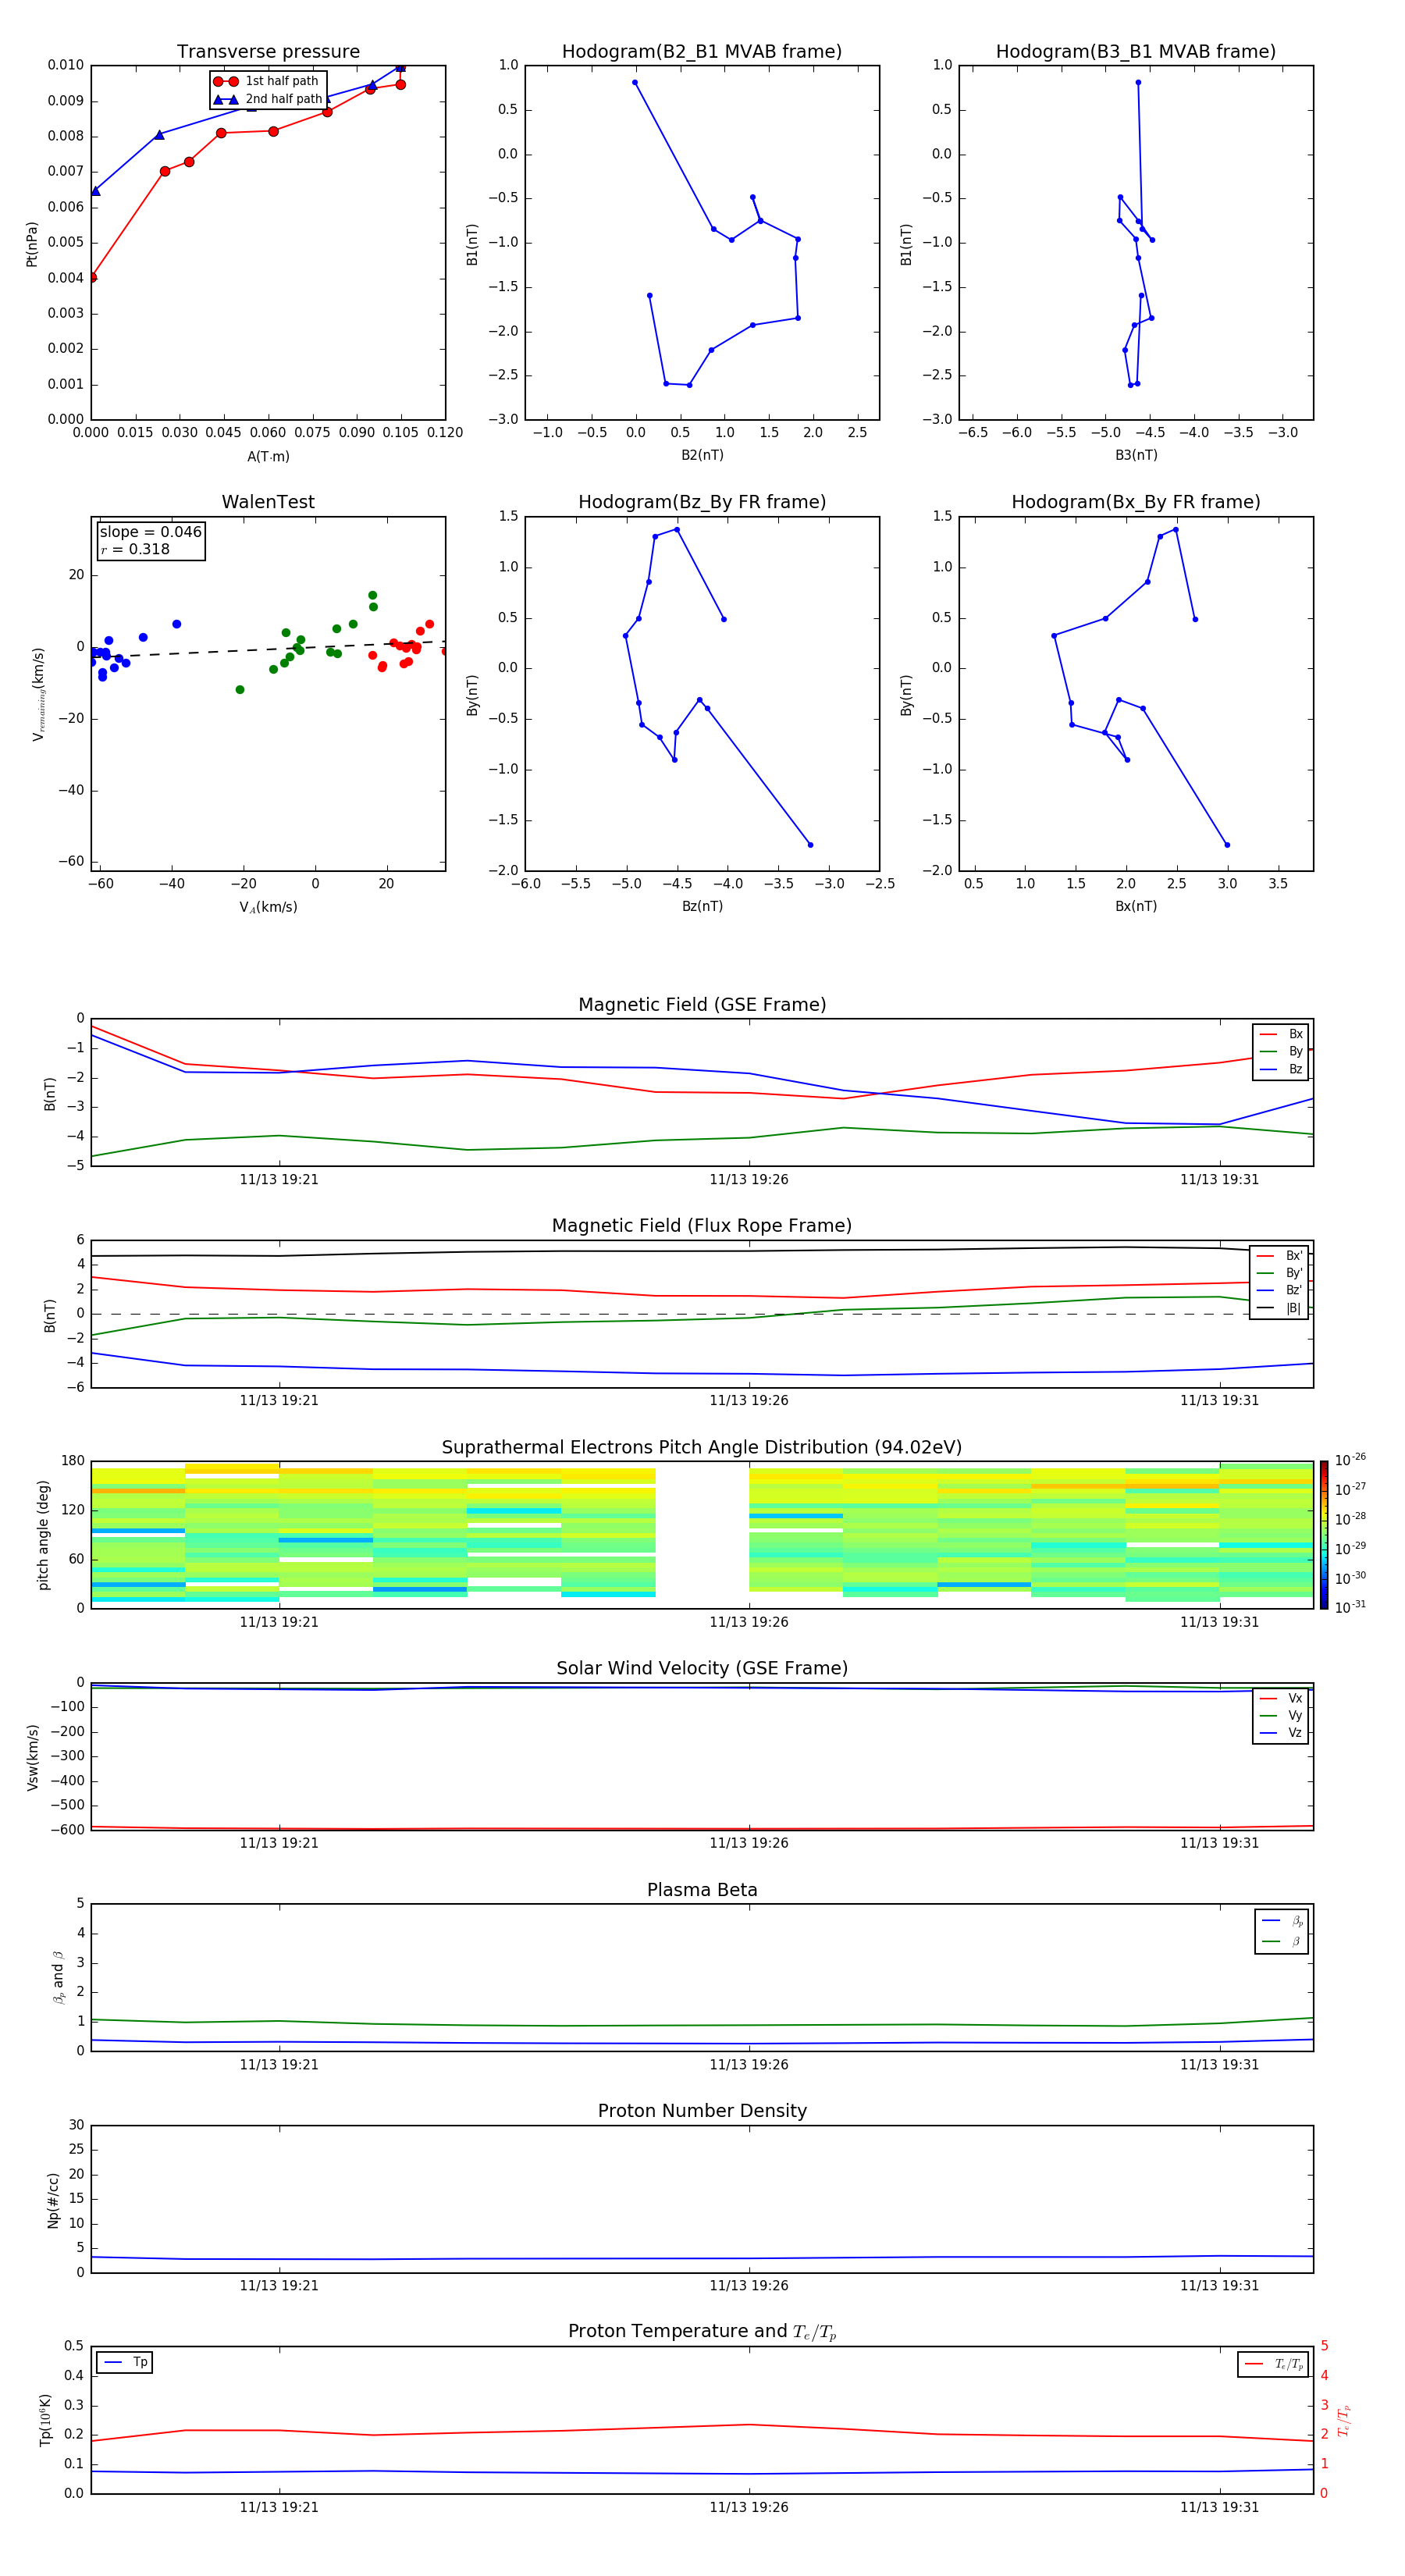1405x2576 pixels.
Task: Click the Bx' legend entry in Flux Rope panel
Action: [1279, 1256]
